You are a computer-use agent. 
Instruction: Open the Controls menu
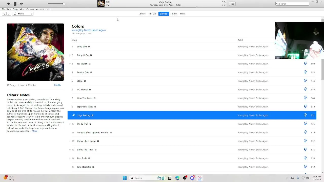pyautogui.click(x=30, y=9)
